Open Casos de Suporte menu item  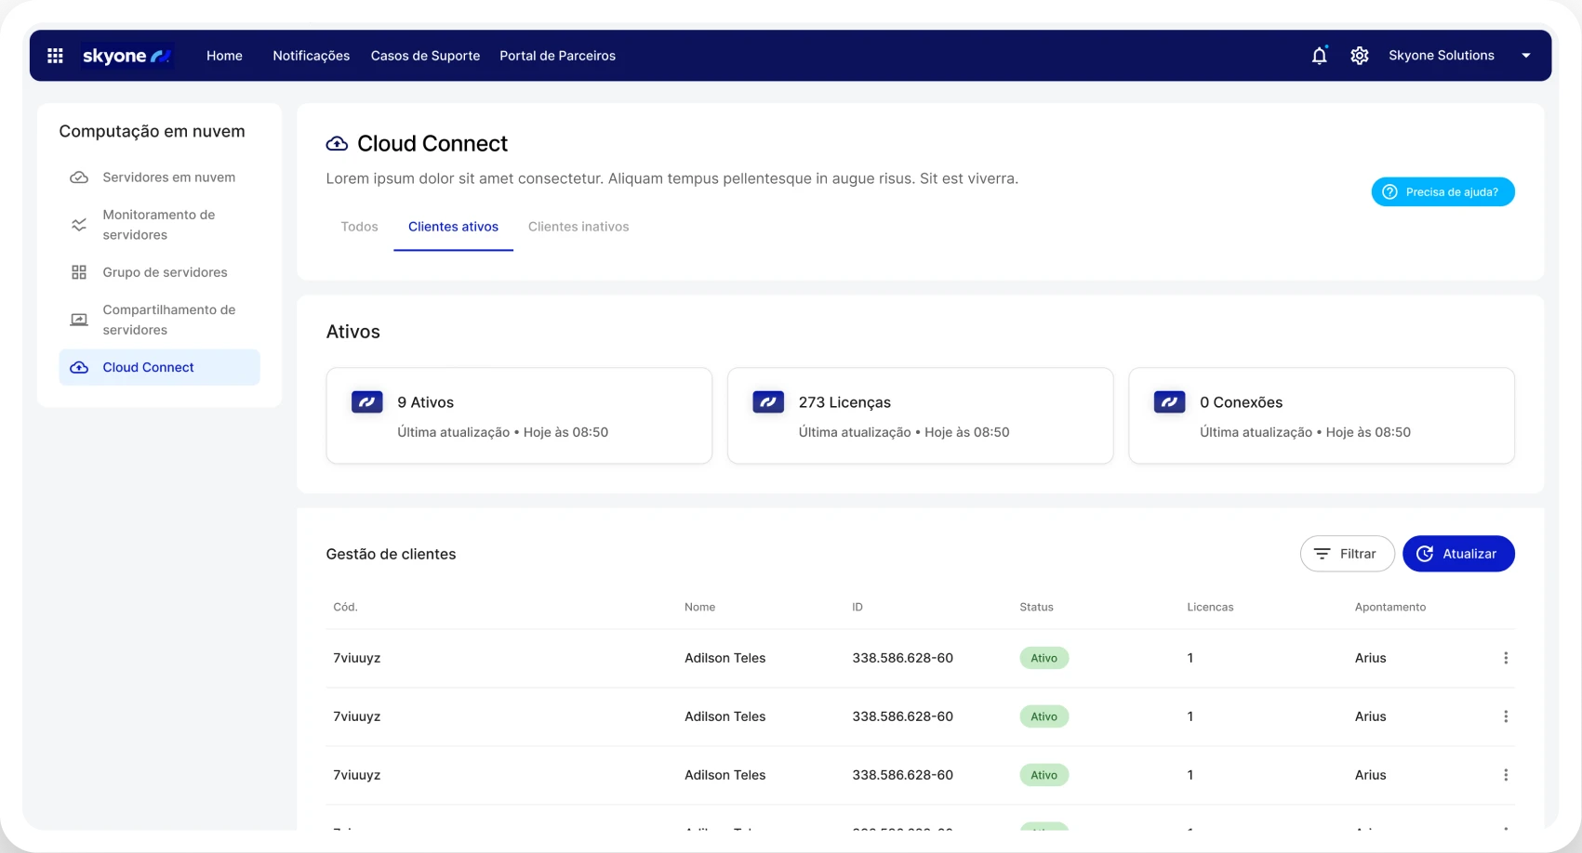[x=425, y=56]
